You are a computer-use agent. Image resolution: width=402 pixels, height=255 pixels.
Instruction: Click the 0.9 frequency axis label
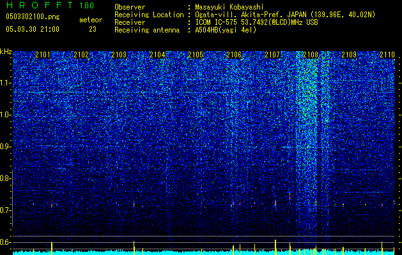(6, 147)
